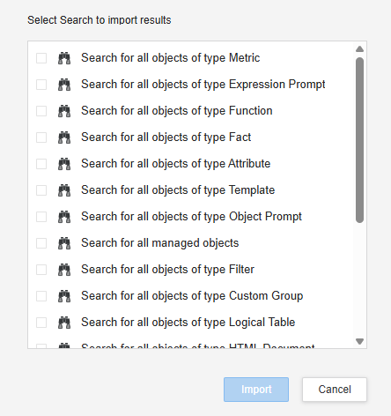The width and height of the screenshot is (391, 416).
Task: Click the search icon beside Fact
Action: click(x=64, y=137)
